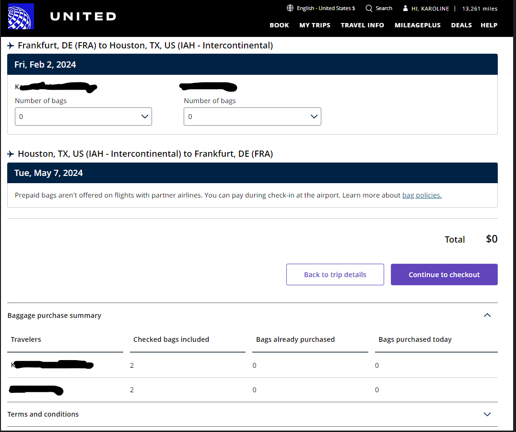Open the language and region selector globe icon
This screenshot has width=516, height=432.
(x=290, y=8)
